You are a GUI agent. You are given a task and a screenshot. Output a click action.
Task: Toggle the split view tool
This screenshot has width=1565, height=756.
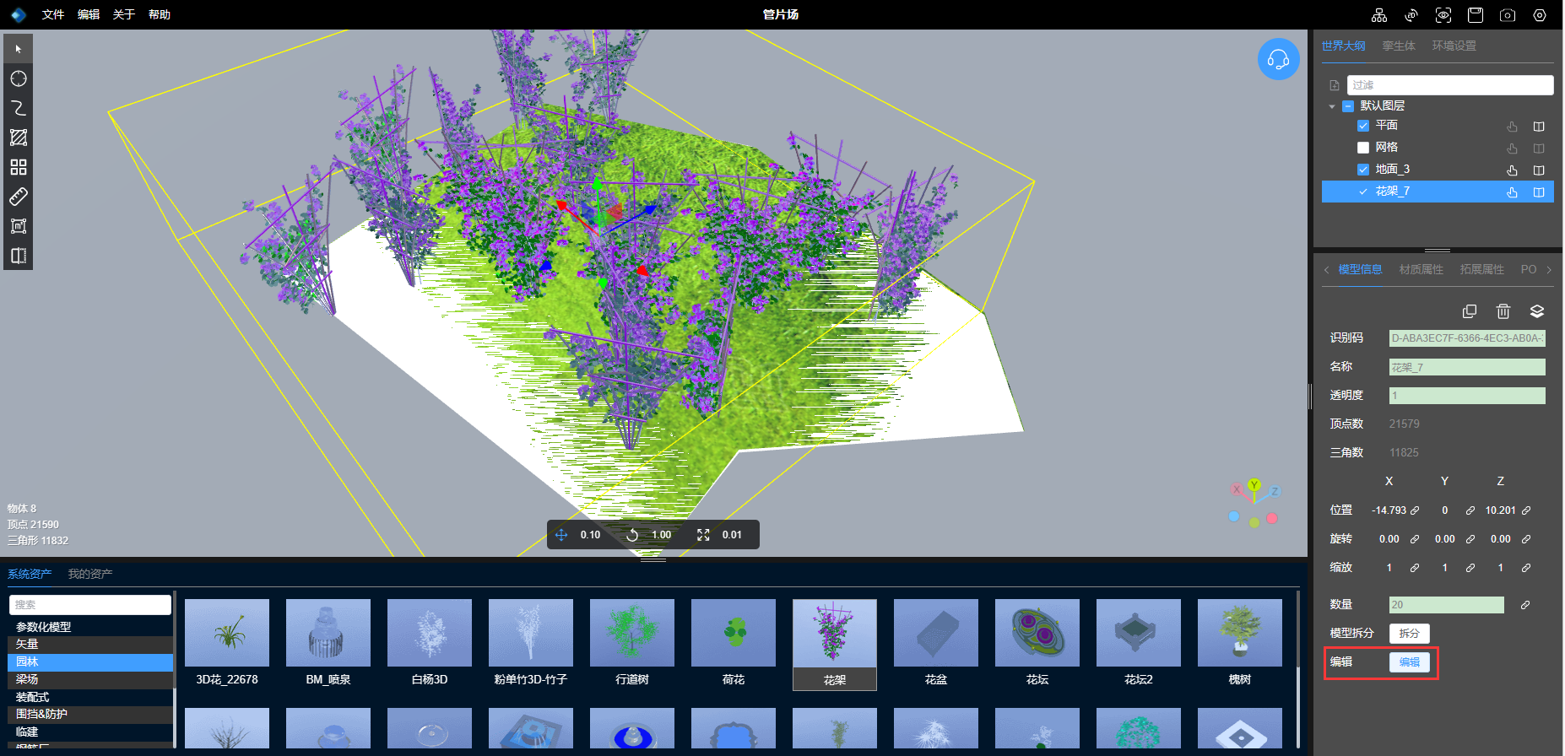[x=19, y=256]
